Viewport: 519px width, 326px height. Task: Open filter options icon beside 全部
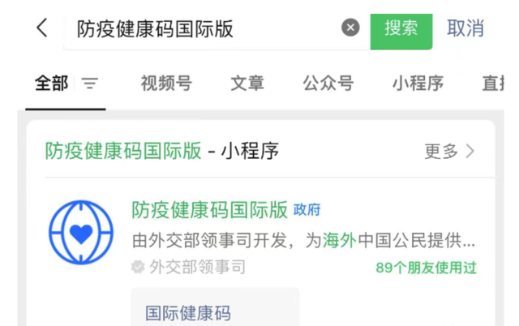tap(90, 84)
